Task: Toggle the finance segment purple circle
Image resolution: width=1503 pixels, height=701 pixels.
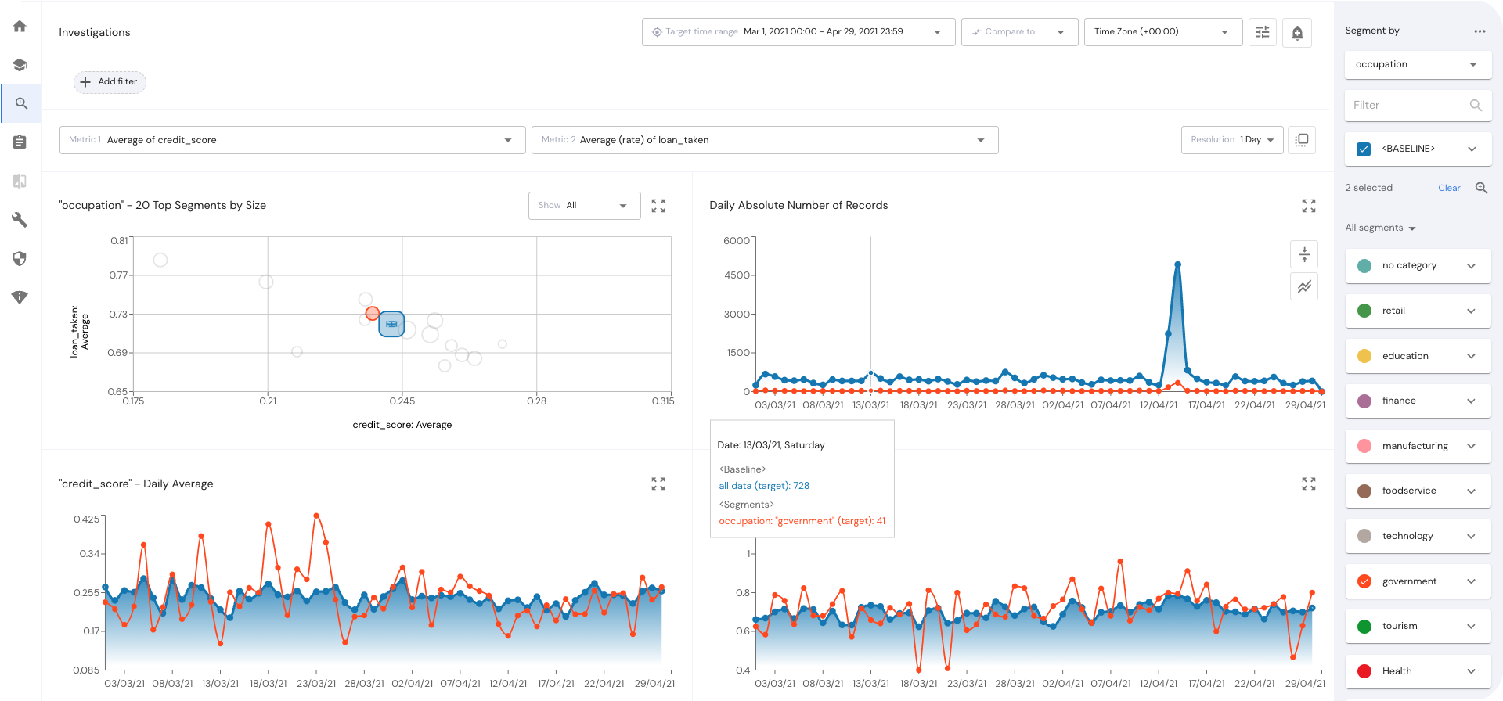Action: tap(1364, 401)
